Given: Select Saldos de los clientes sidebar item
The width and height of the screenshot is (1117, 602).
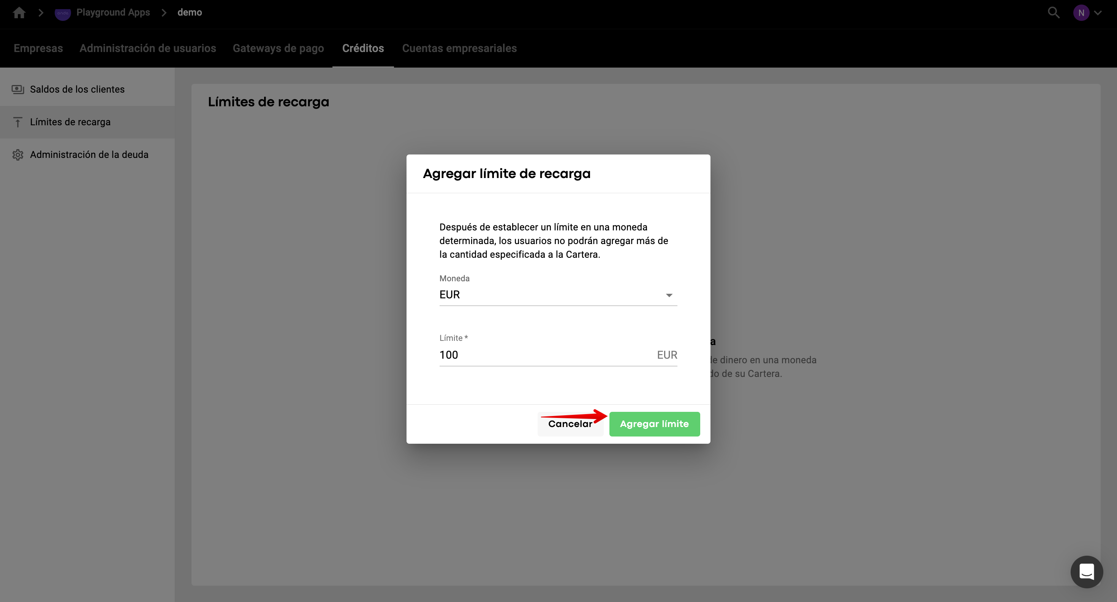Looking at the screenshot, I should [77, 89].
